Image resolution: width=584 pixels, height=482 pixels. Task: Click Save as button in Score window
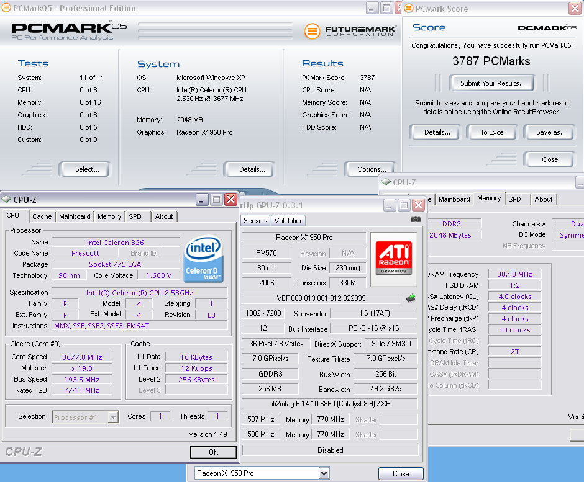point(550,132)
